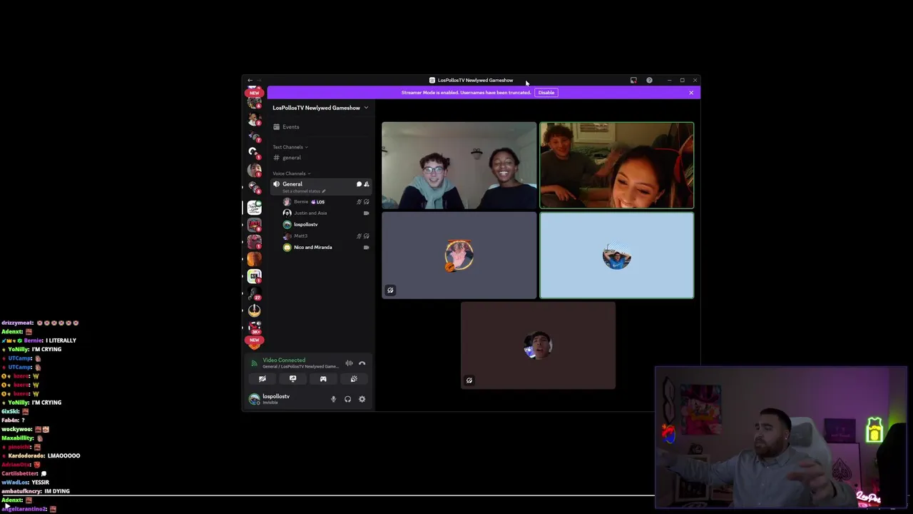Dismiss the Streamer Mode banner with X
This screenshot has width=913, height=514.
tap(690, 93)
